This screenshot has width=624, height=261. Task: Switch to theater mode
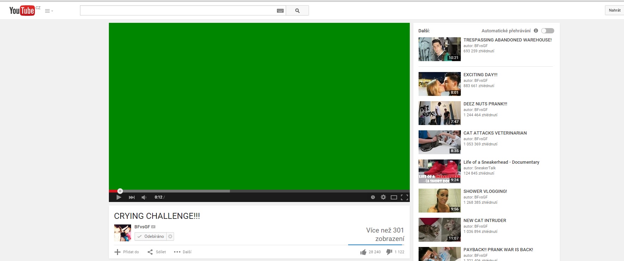[394, 197]
